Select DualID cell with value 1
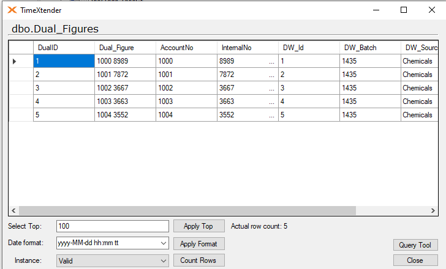The height and width of the screenshot is (269, 446). (x=64, y=61)
